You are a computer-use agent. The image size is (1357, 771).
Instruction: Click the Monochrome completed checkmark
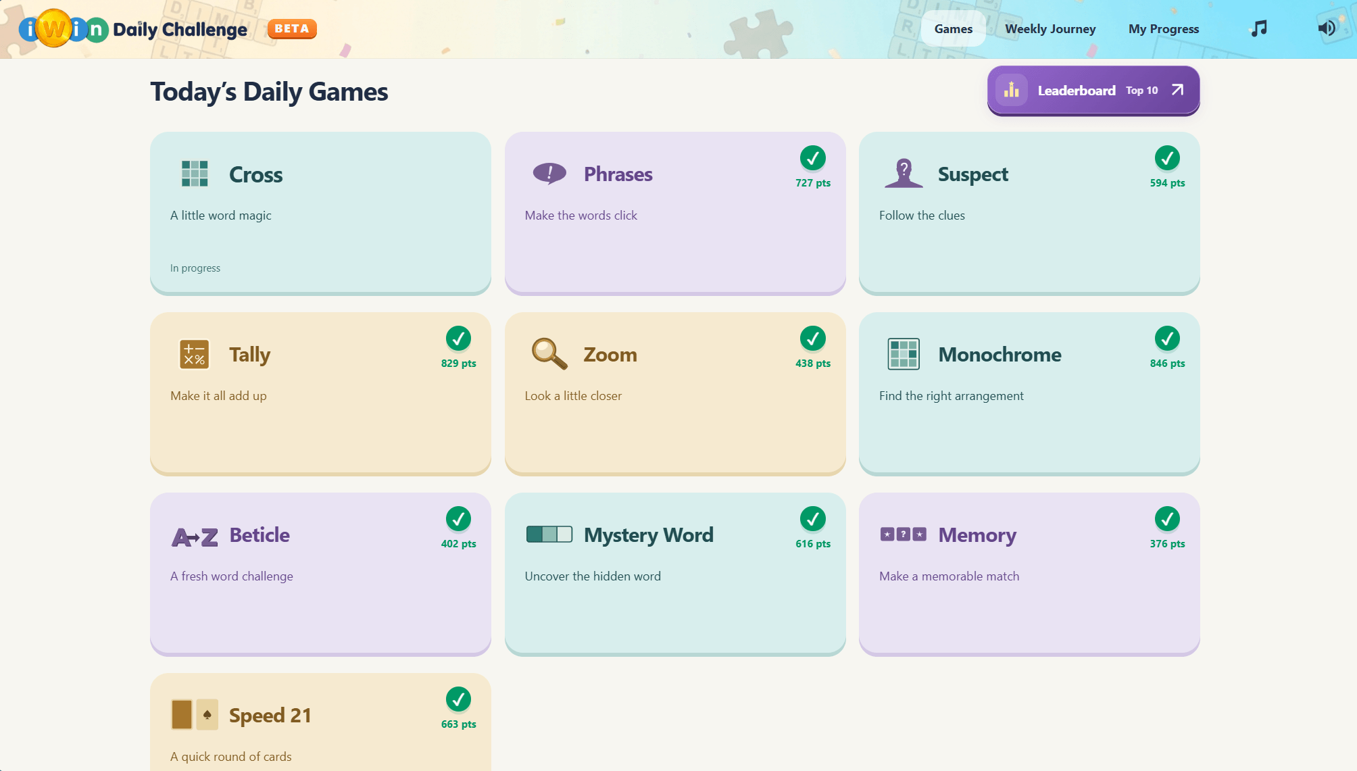click(x=1167, y=339)
